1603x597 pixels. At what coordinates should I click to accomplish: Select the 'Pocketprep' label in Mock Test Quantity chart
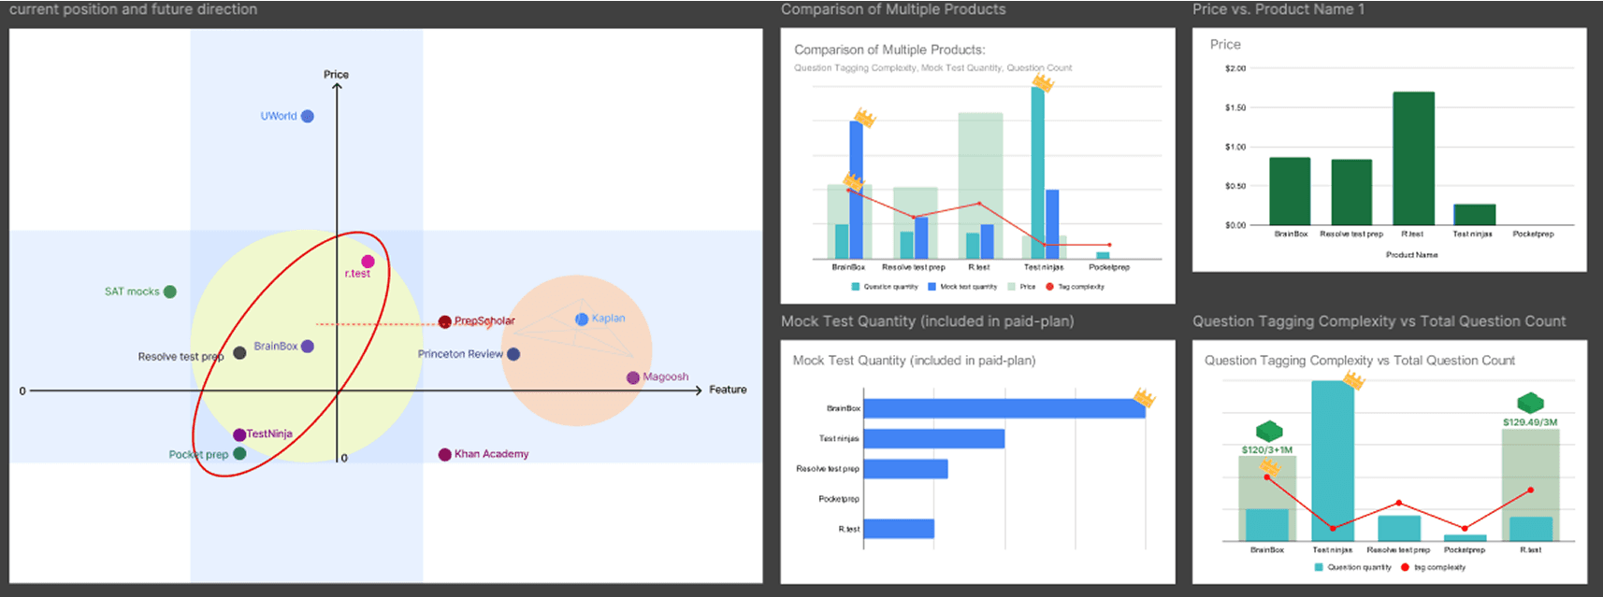point(839,499)
